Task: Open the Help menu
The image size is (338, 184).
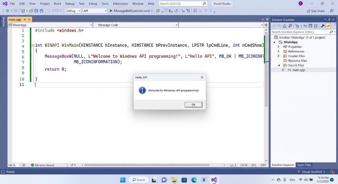Action: (151, 4)
